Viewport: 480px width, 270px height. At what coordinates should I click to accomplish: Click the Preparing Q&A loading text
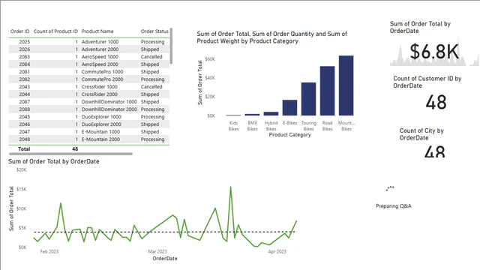click(394, 206)
